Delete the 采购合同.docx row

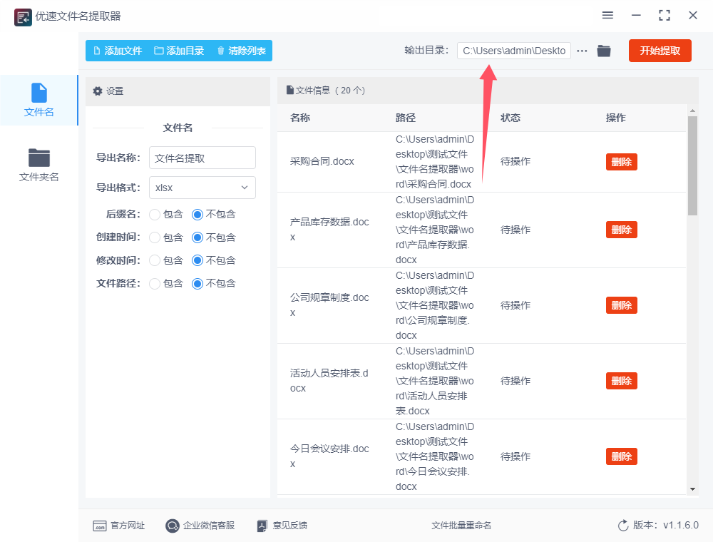click(621, 161)
